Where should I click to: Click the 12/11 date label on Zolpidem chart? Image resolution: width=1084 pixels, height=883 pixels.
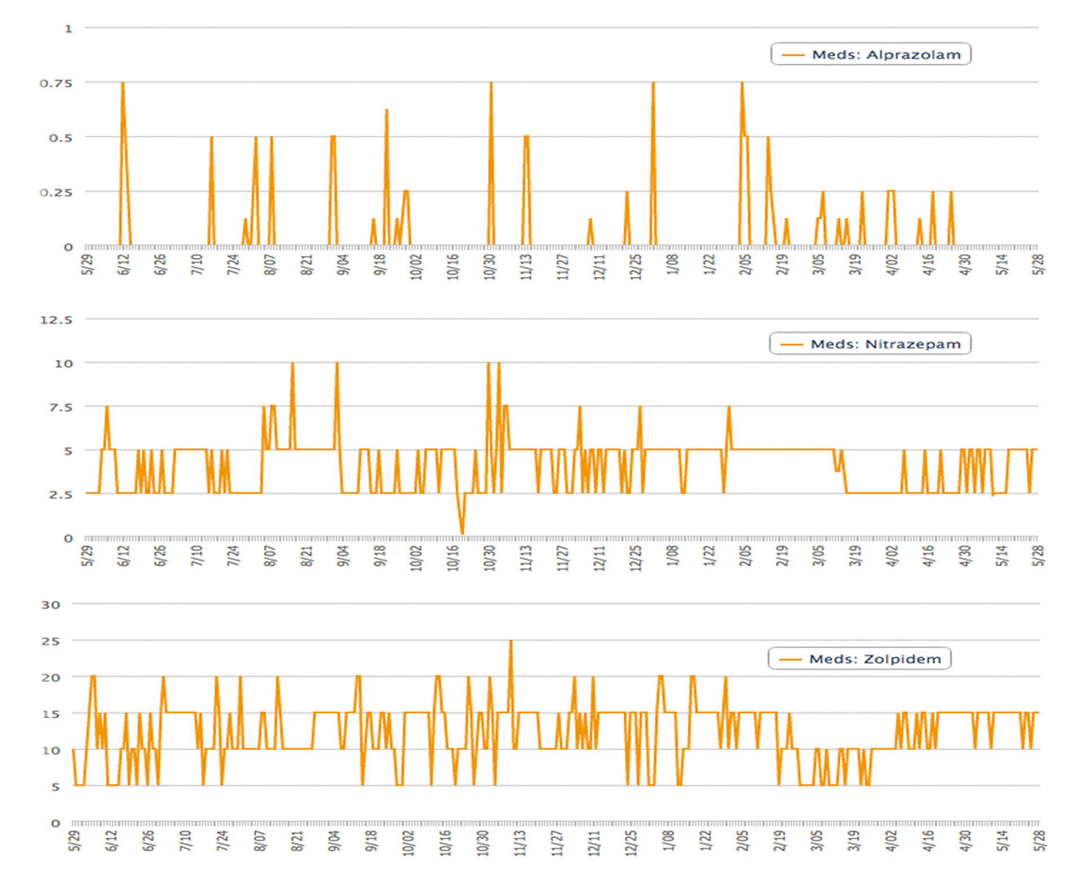(x=594, y=843)
